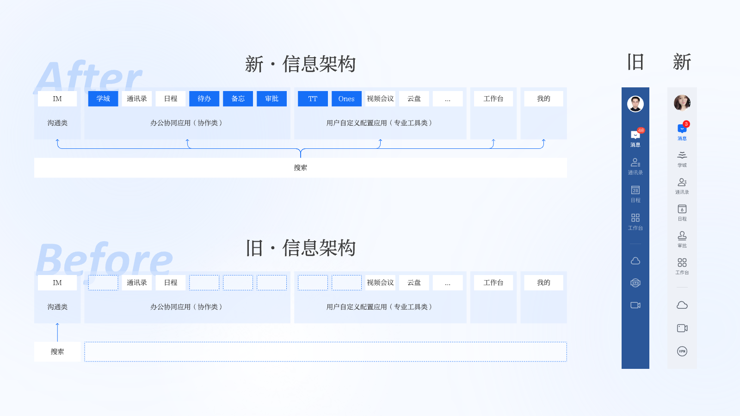Click the VPN icon in blue sidebar
This screenshot has height=416, width=740.
(635, 283)
